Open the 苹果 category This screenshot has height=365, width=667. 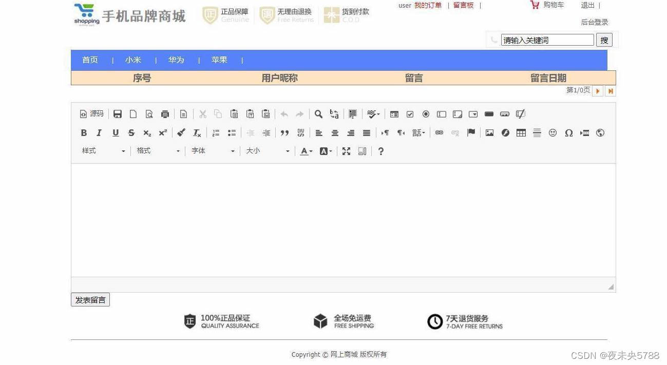click(219, 60)
